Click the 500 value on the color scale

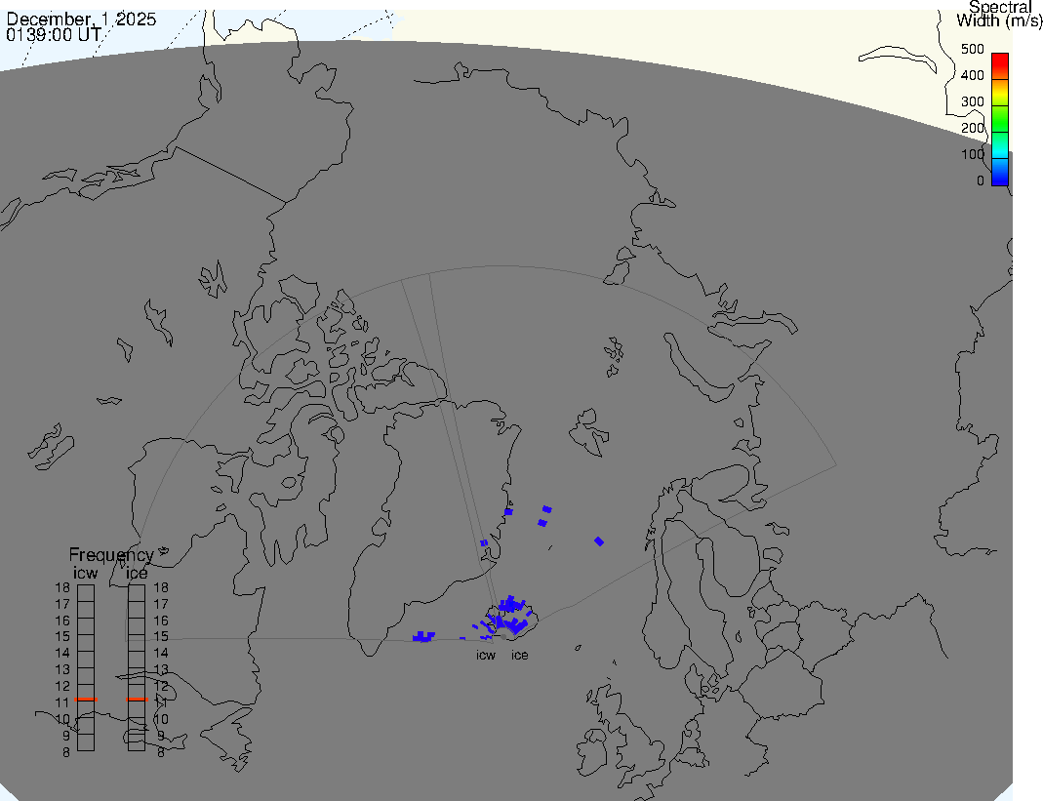(973, 49)
